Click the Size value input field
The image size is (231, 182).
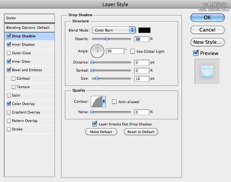click(142, 78)
